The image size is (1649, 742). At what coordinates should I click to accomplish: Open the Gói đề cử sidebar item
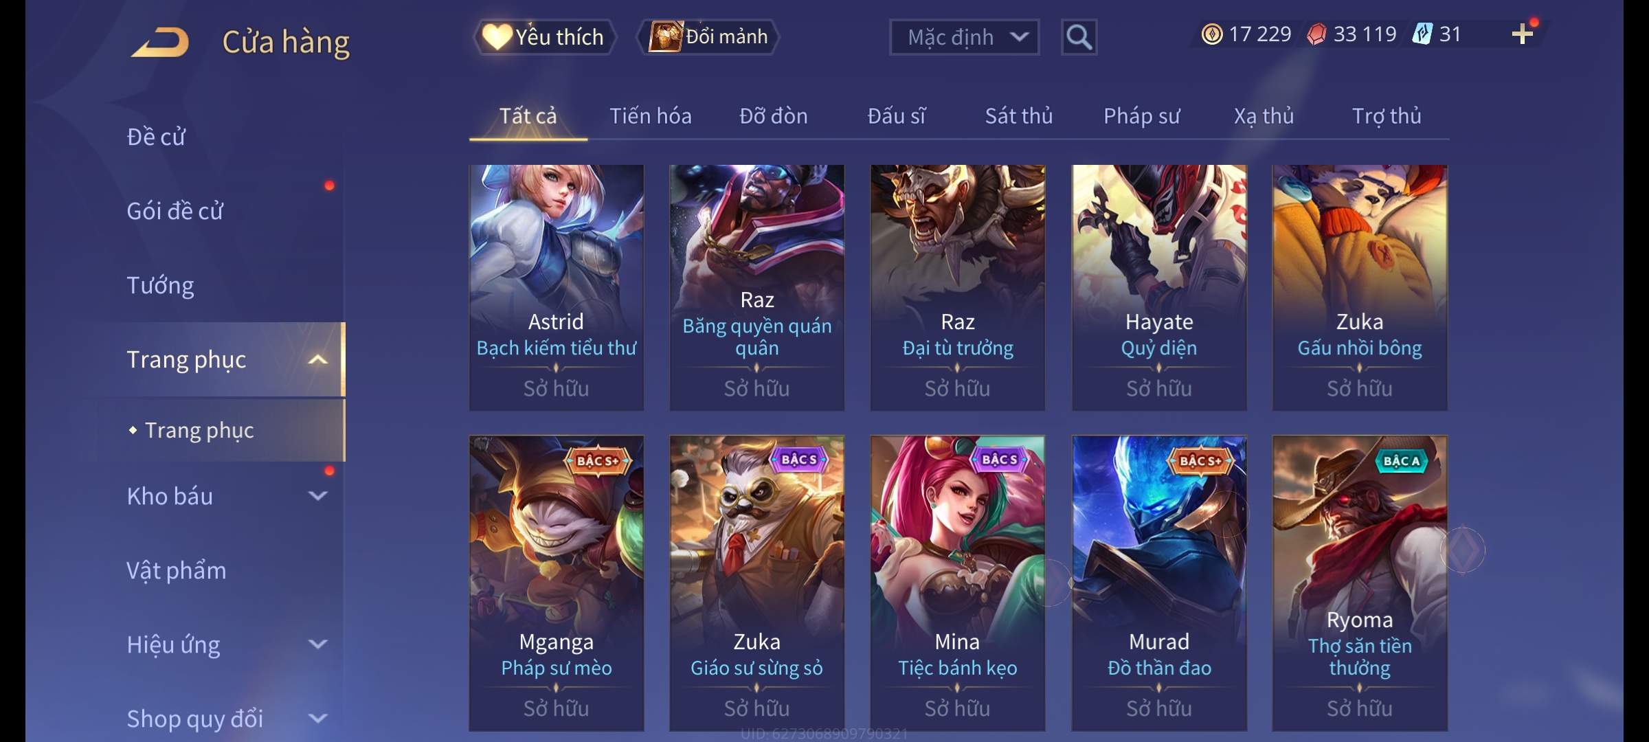(175, 211)
